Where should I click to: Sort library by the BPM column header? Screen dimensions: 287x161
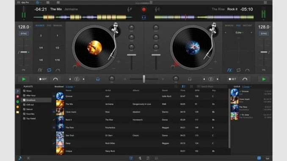197,90
